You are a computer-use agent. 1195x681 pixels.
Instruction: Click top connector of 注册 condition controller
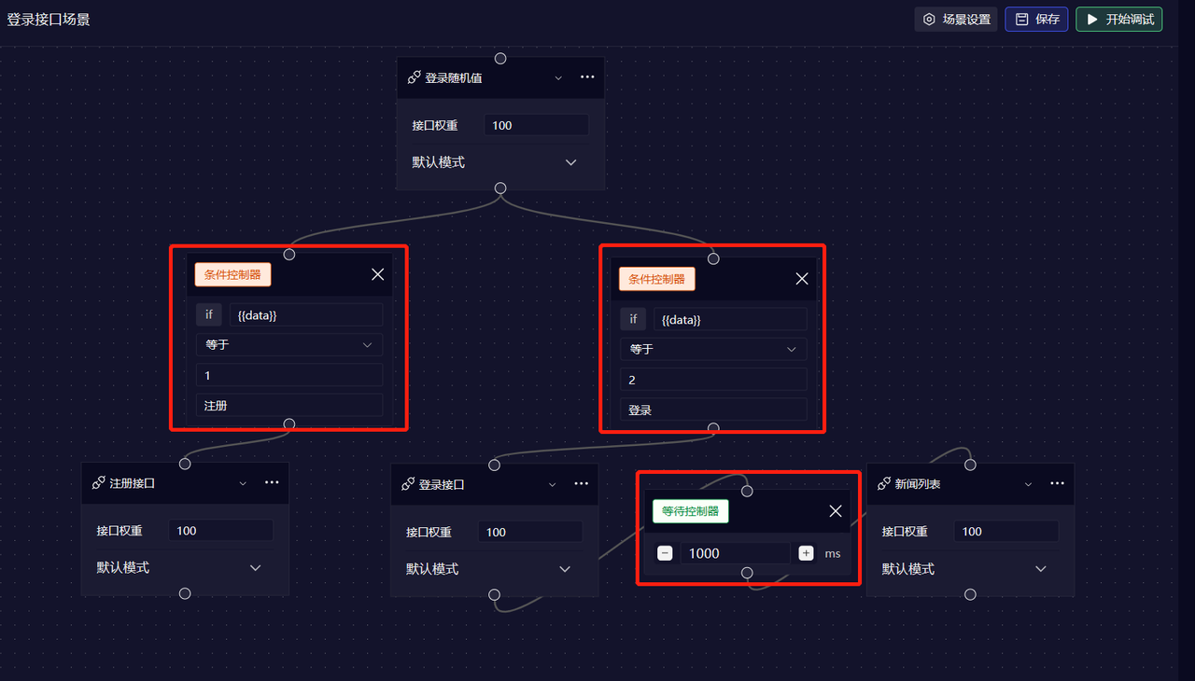pos(289,255)
